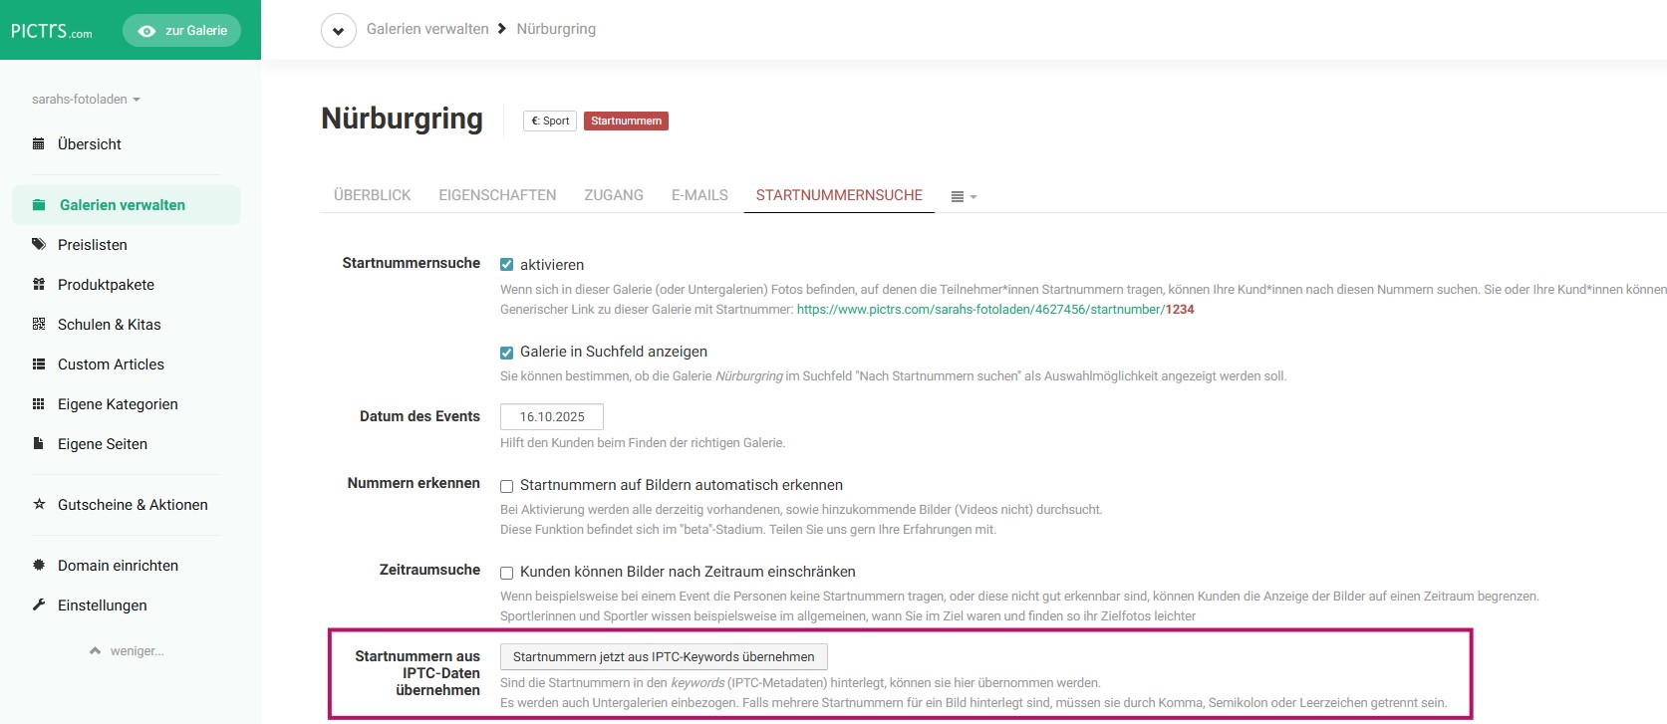Click the Nürburgring breadcrumb item

tap(556, 29)
